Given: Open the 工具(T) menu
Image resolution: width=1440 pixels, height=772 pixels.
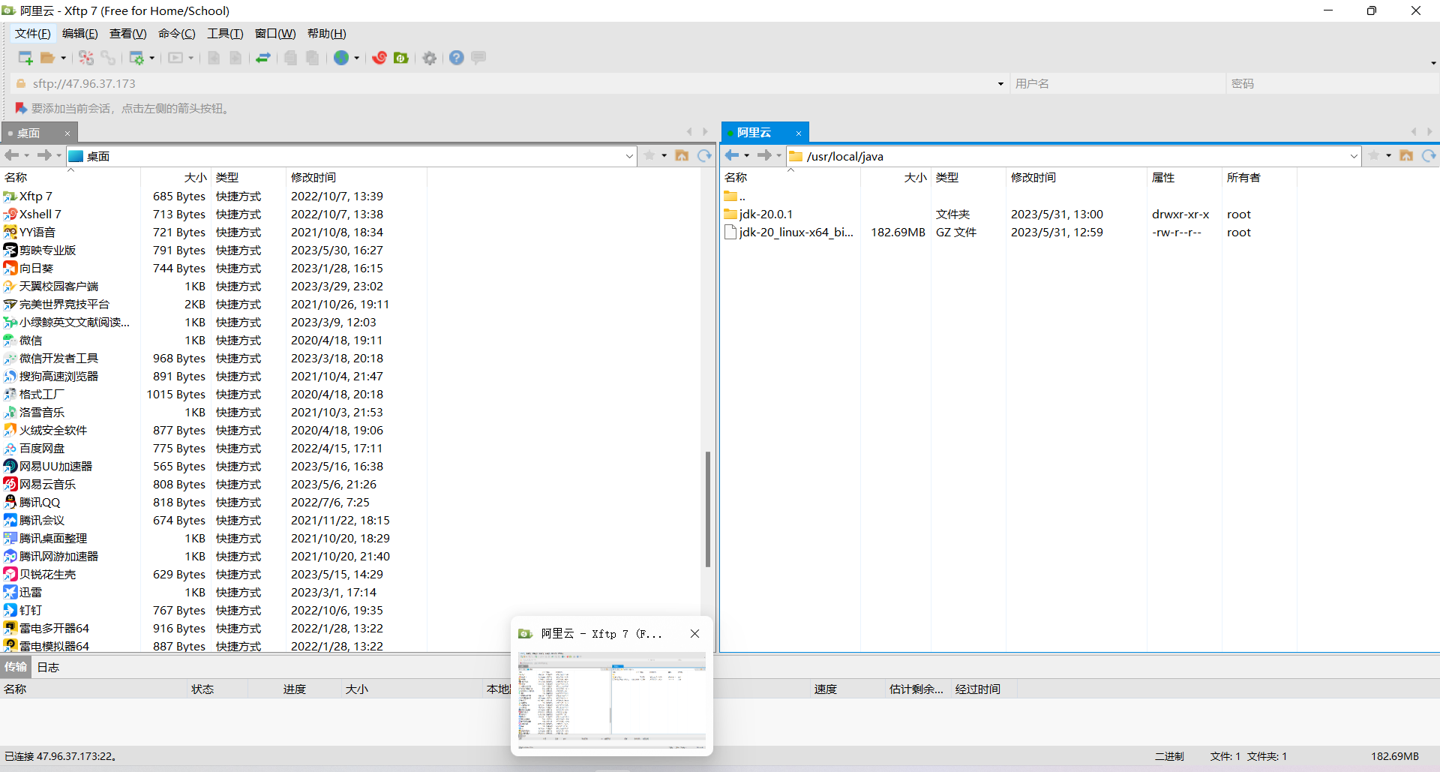Looking at the screenshot, I should pyautogui.click(x=225, y=34).
